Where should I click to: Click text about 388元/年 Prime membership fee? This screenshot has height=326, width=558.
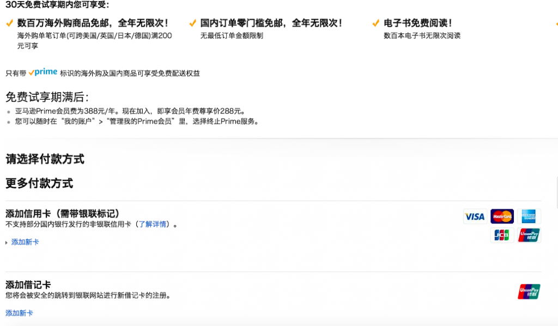click(x=130, y=111)
